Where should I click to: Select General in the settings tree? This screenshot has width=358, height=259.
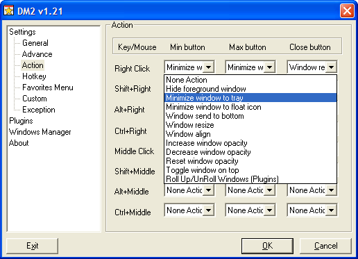[x=35, y=43]
